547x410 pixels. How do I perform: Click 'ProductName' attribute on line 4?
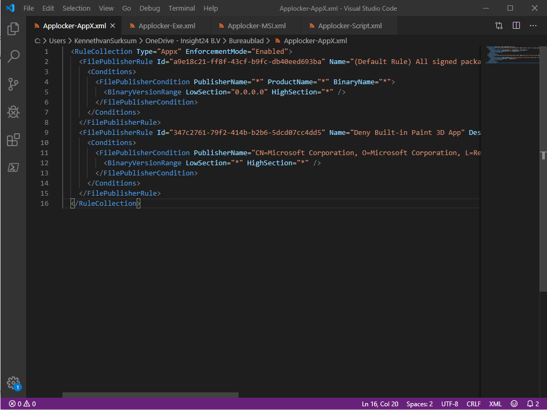coord(290,82)
